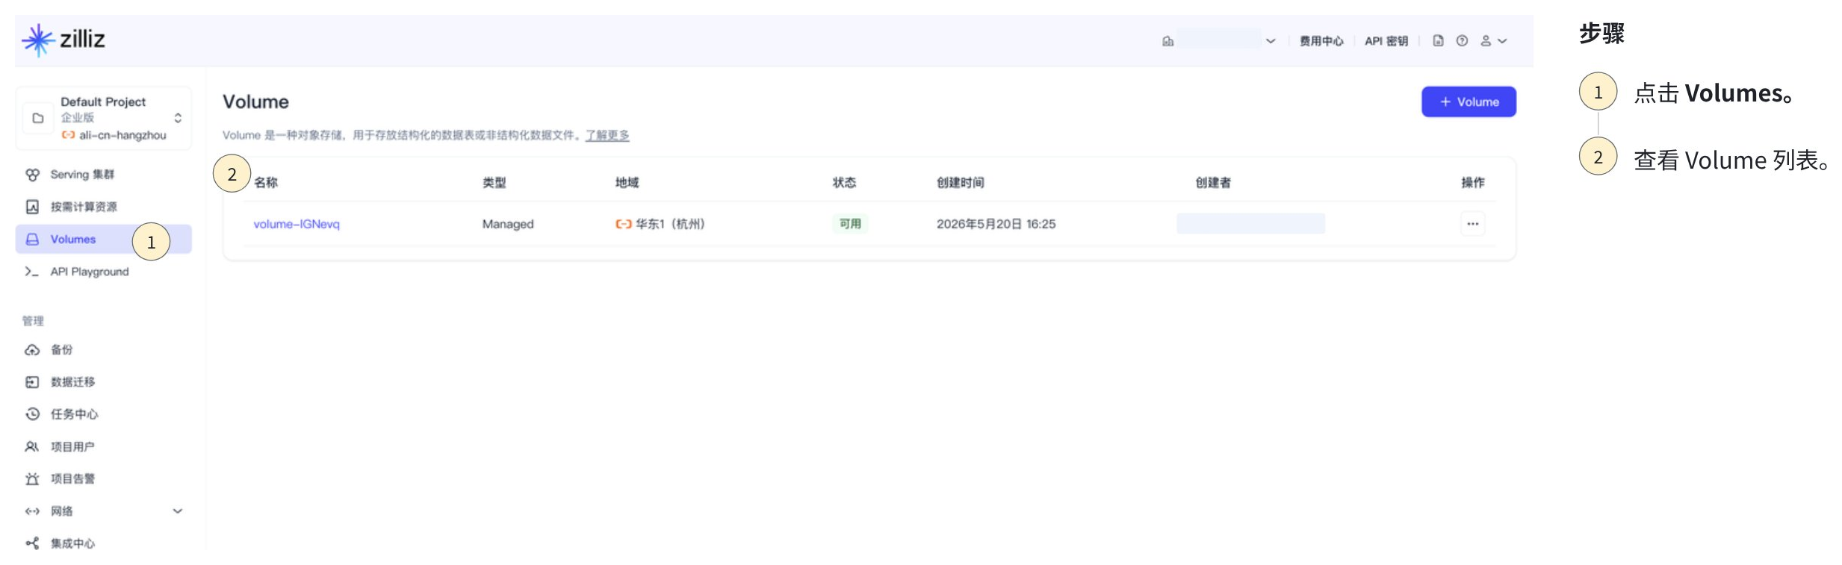Open the user account menu
1842x565 pixels.
pyautogui.click(x=1493, y=41)
